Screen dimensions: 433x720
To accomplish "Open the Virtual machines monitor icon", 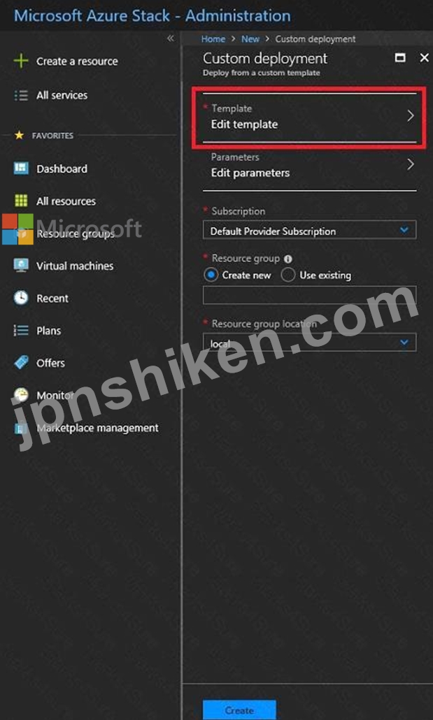I will (x=21, y=266).
